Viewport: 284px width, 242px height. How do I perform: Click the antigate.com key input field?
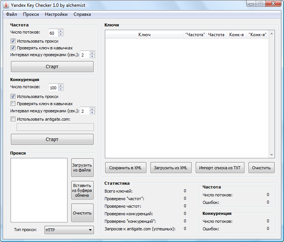[55, 127]
